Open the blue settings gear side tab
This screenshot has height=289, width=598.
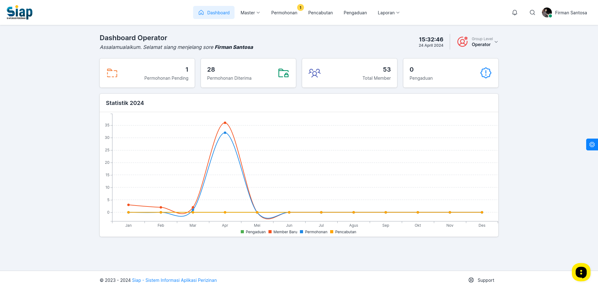pyautogui.click(x=592, y=144)
